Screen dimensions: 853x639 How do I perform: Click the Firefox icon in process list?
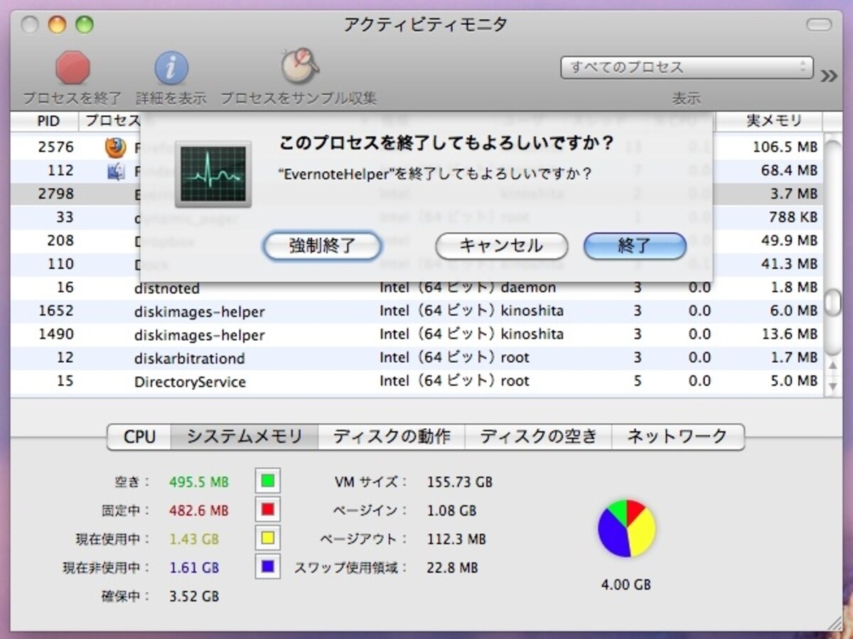click(115, 148)
